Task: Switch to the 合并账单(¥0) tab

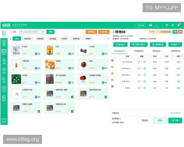Action: pos(175,51)
